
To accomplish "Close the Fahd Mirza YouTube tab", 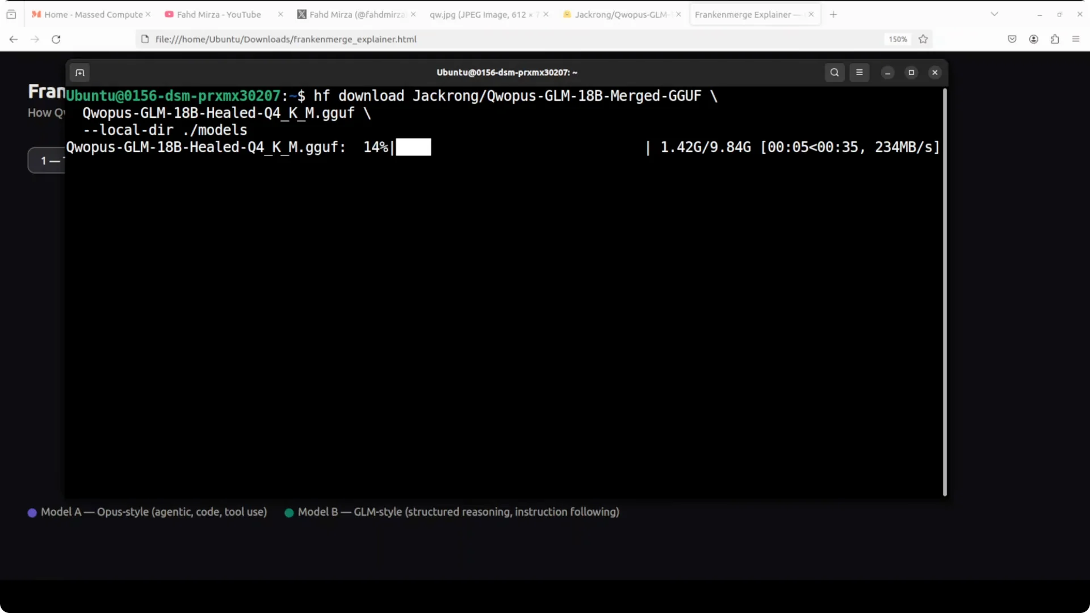I will pos(280,14).
